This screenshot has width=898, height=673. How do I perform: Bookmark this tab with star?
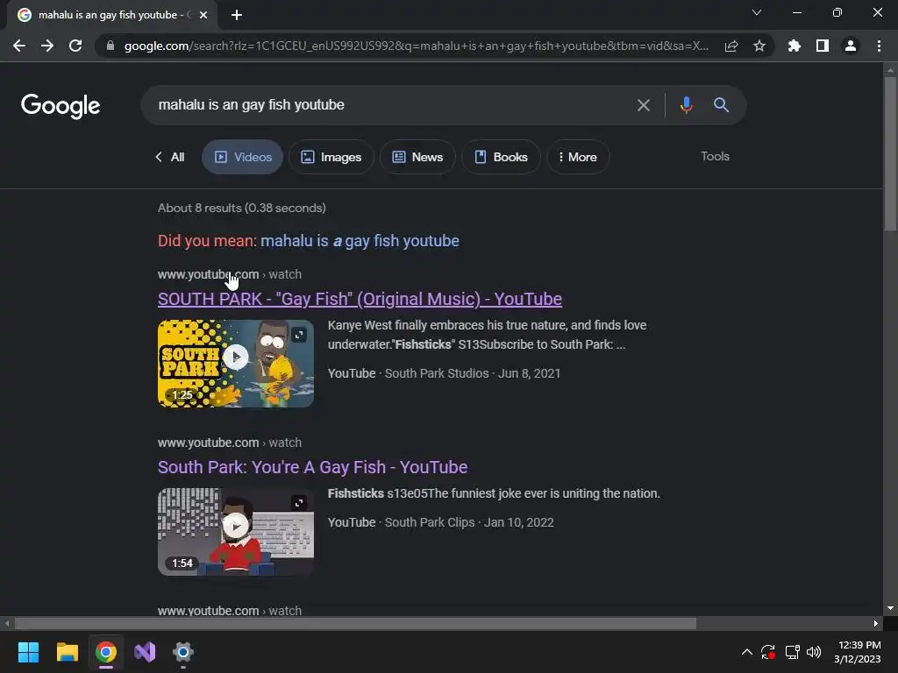(x=759, y=46)
